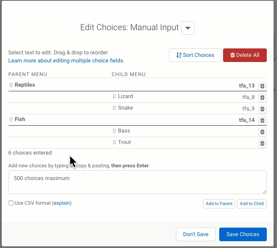Click Add to Parent
277x248 pixels.
(x=219, y=204)
